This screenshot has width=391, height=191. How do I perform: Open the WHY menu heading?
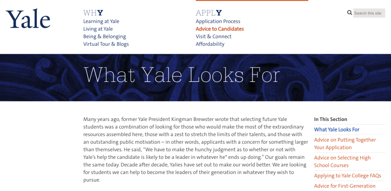pyautogui.click(x=93, y=13)
